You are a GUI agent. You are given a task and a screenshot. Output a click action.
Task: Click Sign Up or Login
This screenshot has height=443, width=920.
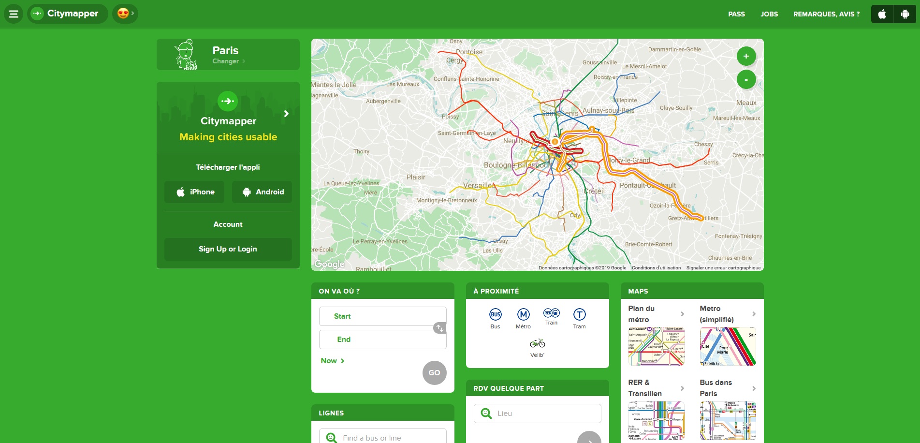(228, 249)
